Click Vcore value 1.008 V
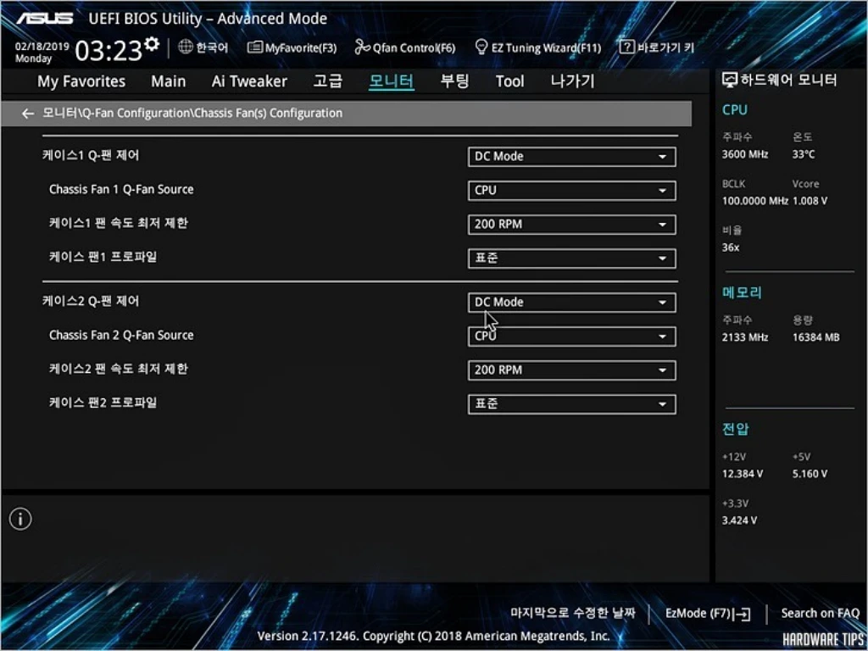Image resolution: width=868 pixels, height=651 pixels. [x=810, y=201]
